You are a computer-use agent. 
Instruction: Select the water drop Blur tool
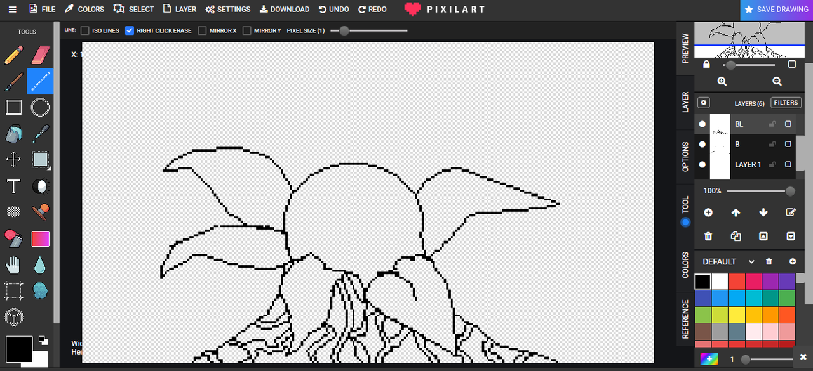pos(40,264)
